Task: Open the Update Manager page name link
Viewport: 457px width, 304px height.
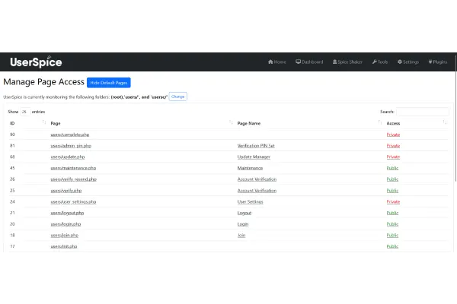Action: [254, 157]
